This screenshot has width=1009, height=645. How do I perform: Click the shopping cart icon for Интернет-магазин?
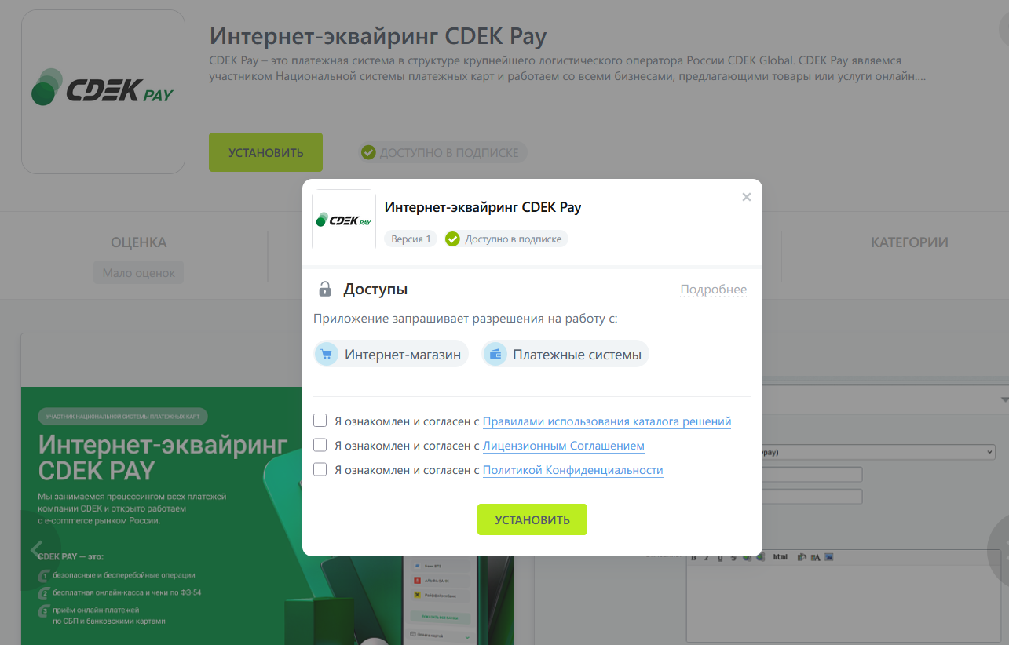(326, 354)
